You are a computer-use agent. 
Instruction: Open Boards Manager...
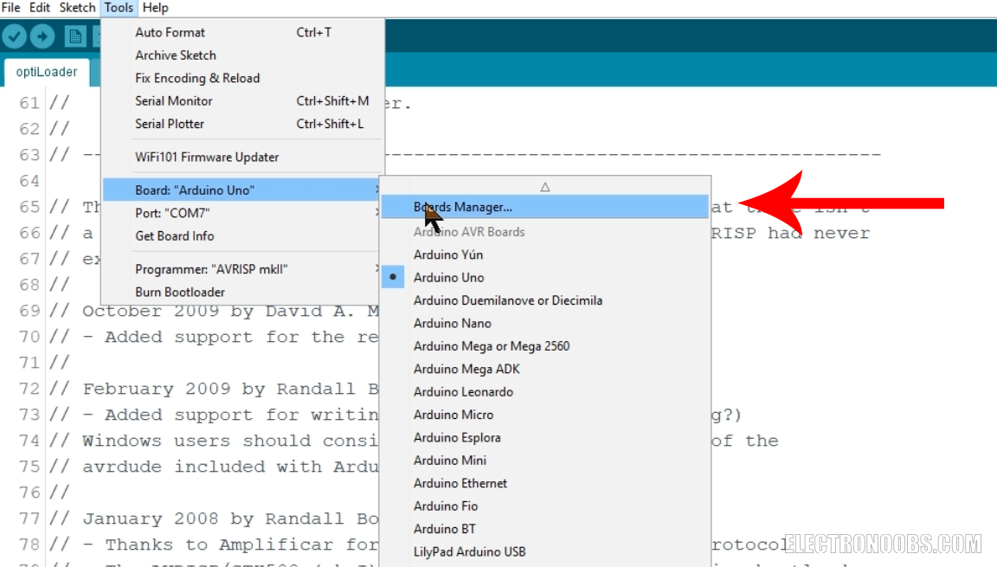pyautogui.click(x=545, y=207)
